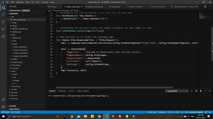Open File Explorer from the taskbar
Screen dimensions: 213x119
pyautogui.click(x=85, y=116)
